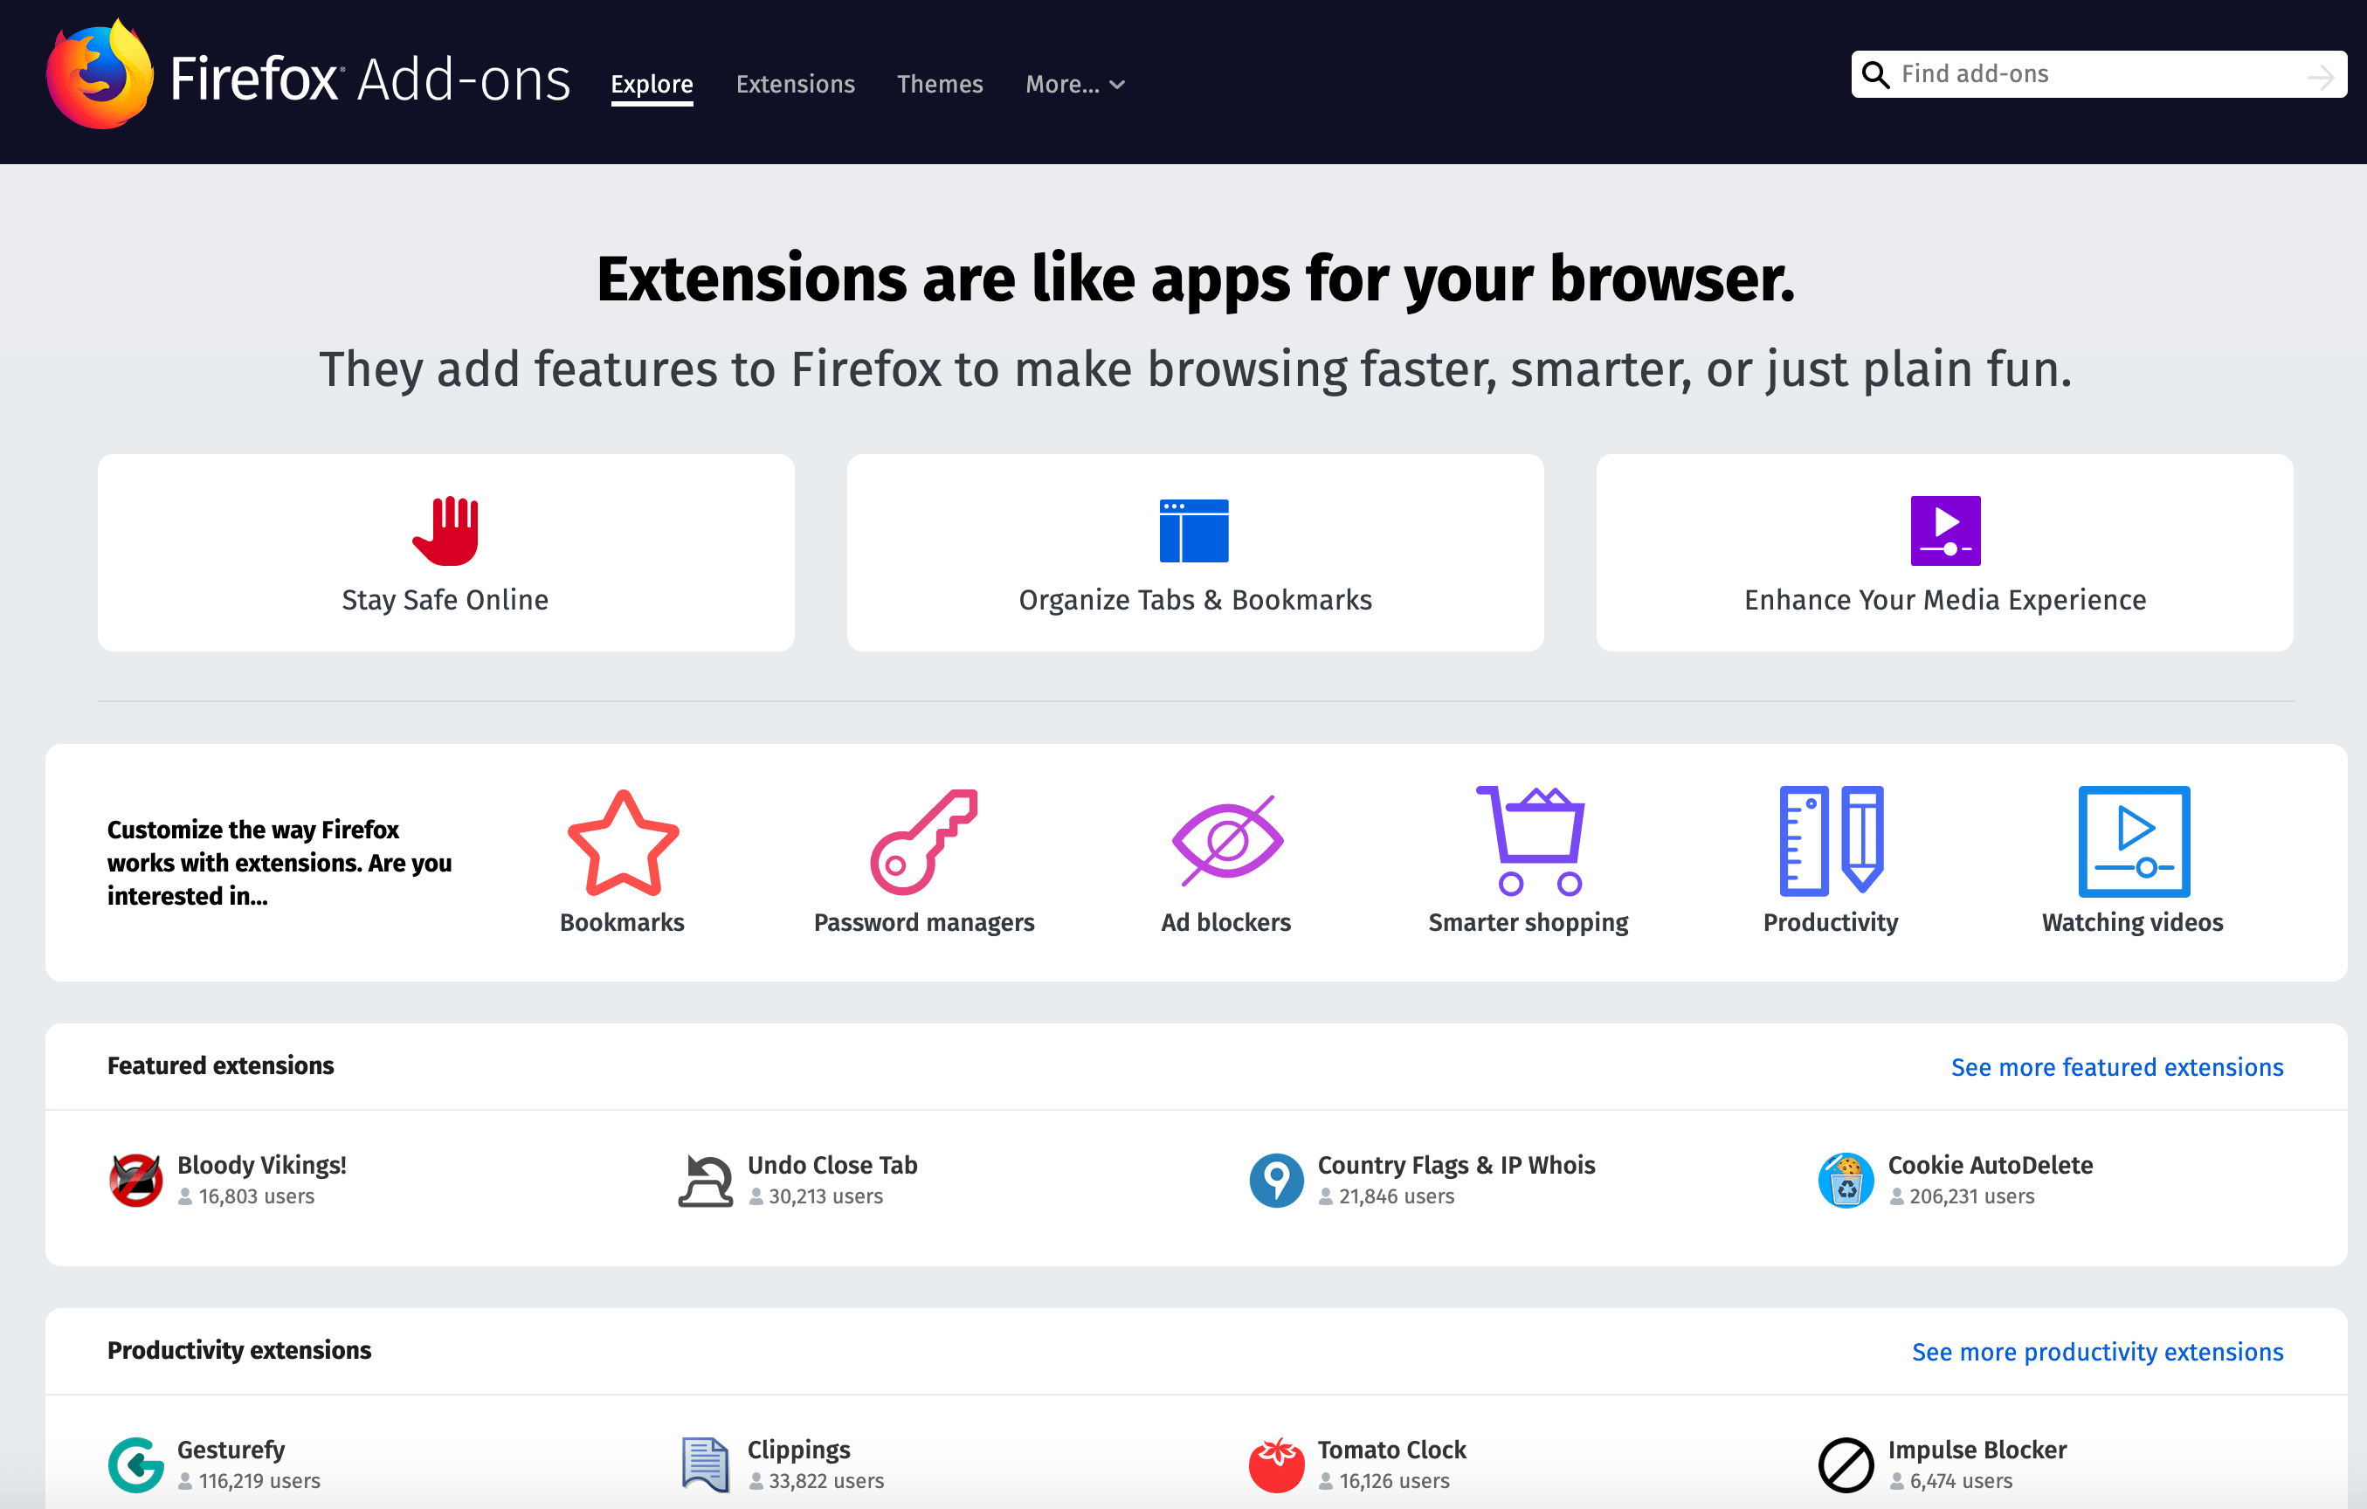Open the Tomato Clock title
Image resolution: width=2367 pixels, height=1509 pixels.
1391,1450
